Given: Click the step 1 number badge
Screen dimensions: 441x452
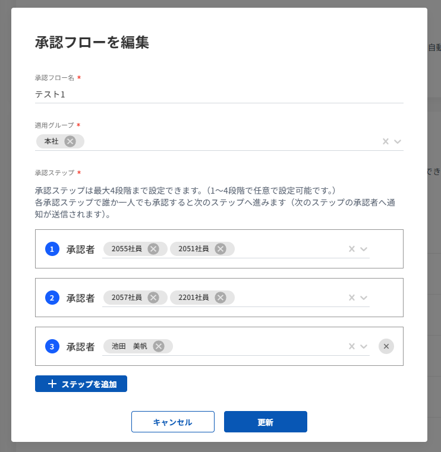Looking at the screenshot, I should 52,249.
